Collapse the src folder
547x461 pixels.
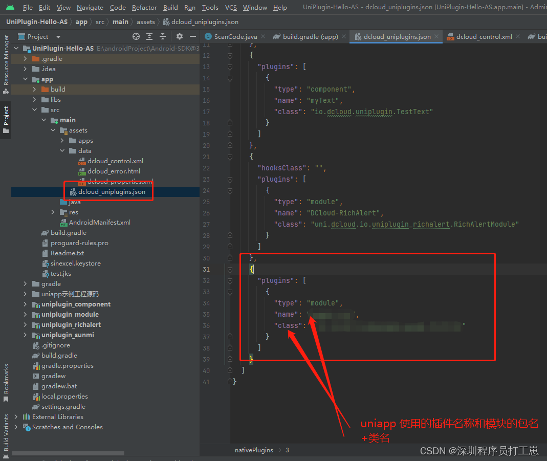pyautogui.click(x=34, y=110)
